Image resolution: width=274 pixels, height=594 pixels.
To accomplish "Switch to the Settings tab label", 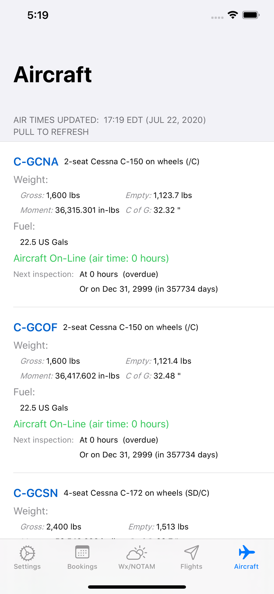I will click(27, 566).
